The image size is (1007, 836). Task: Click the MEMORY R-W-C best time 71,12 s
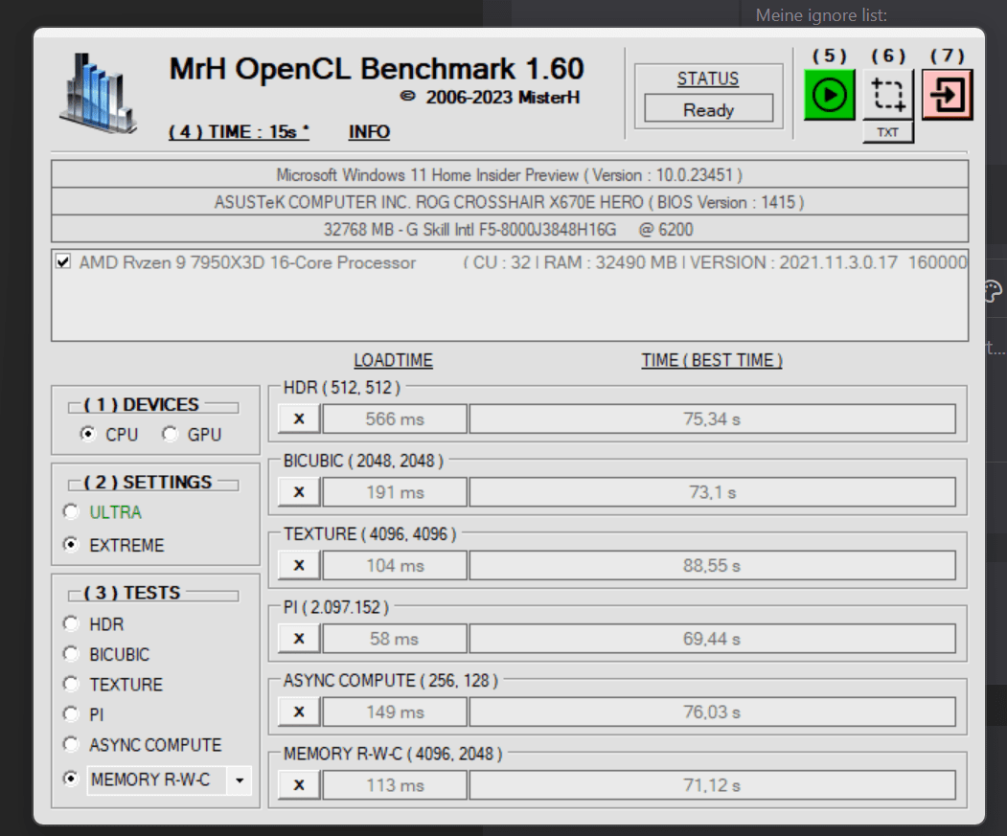[712, 784]
